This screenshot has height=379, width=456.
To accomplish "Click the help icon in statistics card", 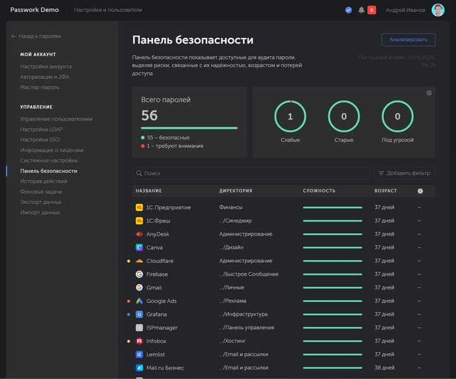I will (x=429, y=93).
